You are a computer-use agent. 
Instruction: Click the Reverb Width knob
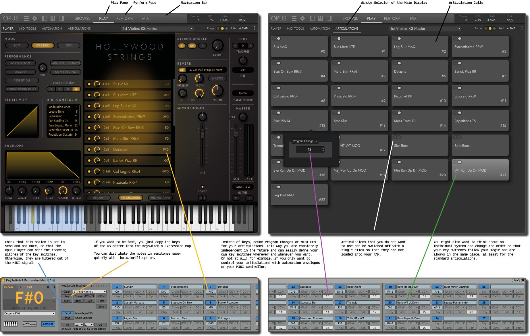[199, 78]
